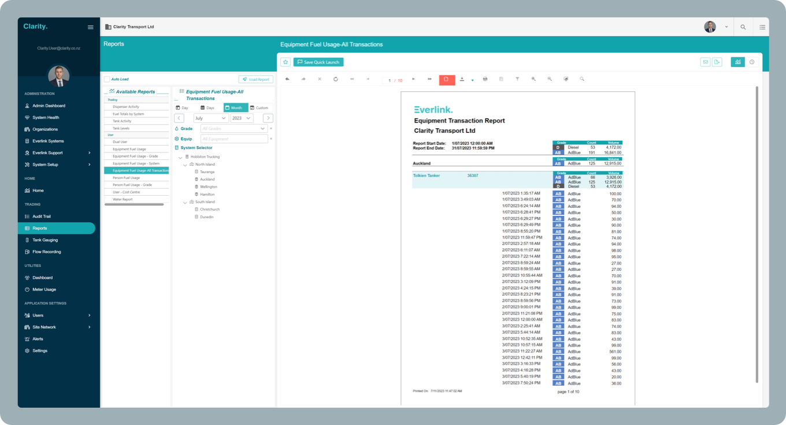
Task: Select the Custom date range tab
Action: tap(259, 107)
